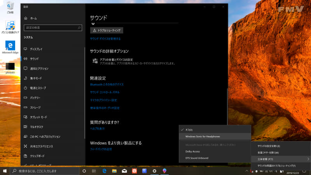
Task: Open the Windows Start button
Action: [5, 171]
